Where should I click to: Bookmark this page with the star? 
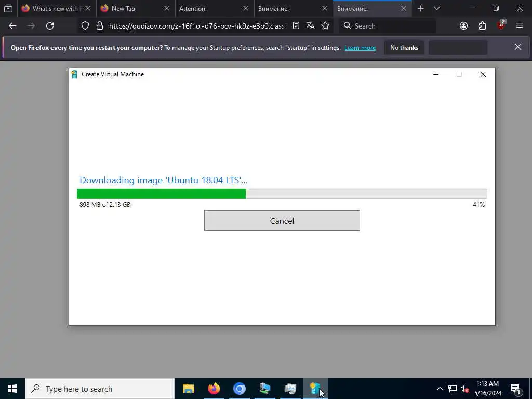coord(325,26)
